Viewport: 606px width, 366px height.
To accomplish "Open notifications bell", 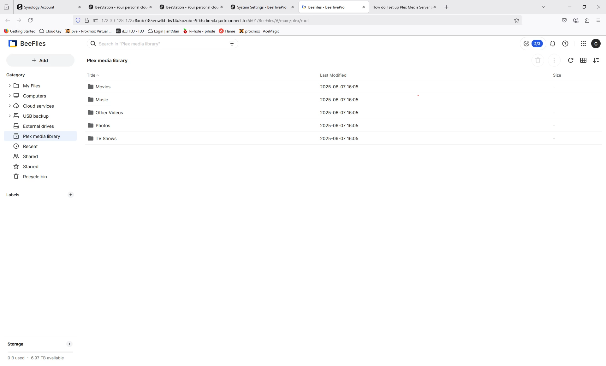I will pos(553,44).
